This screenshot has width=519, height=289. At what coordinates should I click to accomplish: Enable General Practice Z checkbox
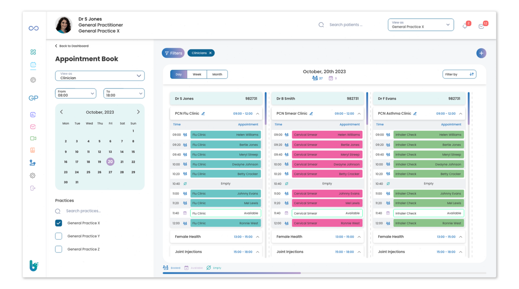pyautogui.click(x=58, y=249)
